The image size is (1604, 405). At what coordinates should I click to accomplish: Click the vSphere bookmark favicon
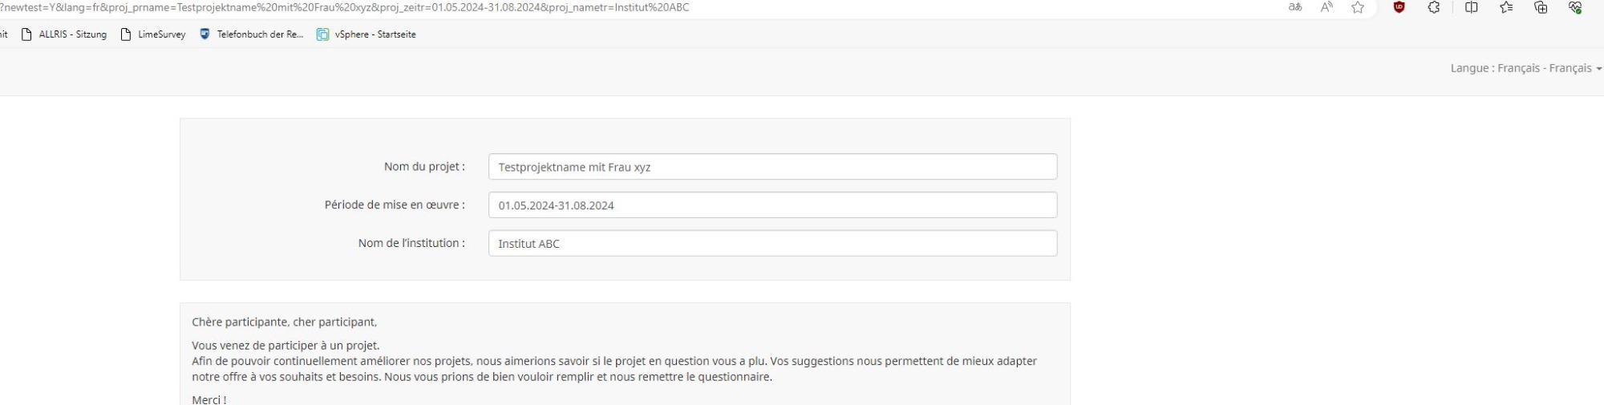(322, 34)
